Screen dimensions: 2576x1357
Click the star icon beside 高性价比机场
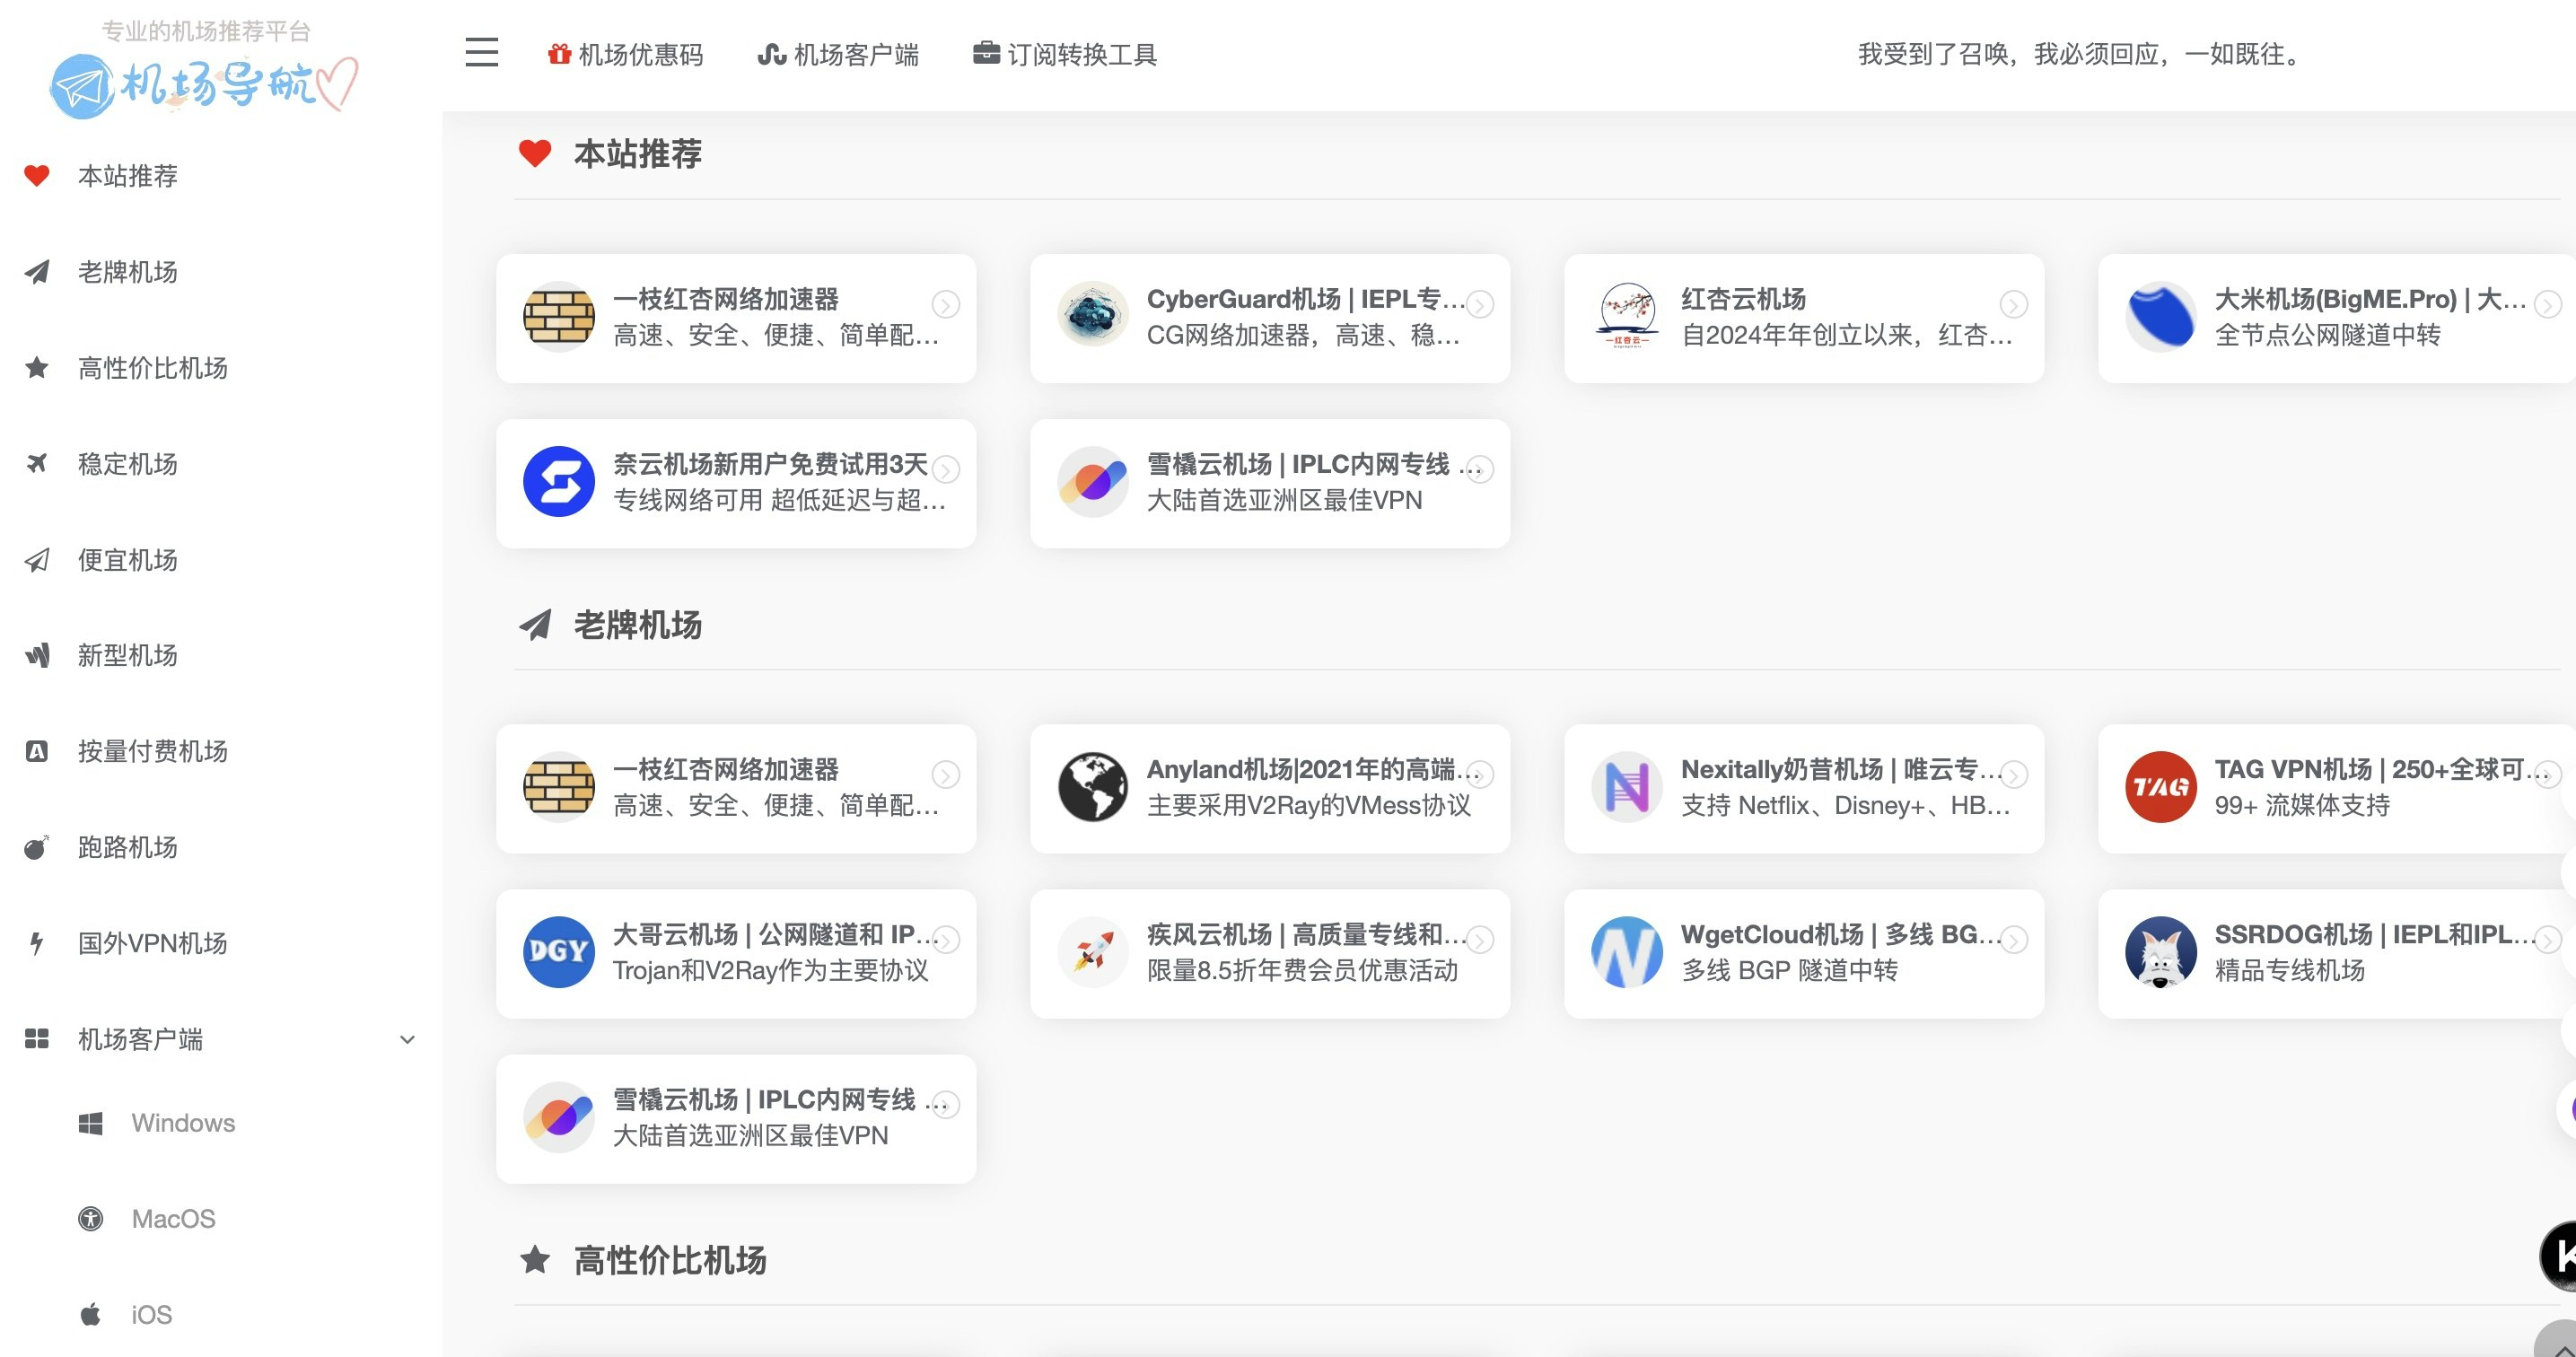coord(37,368)
